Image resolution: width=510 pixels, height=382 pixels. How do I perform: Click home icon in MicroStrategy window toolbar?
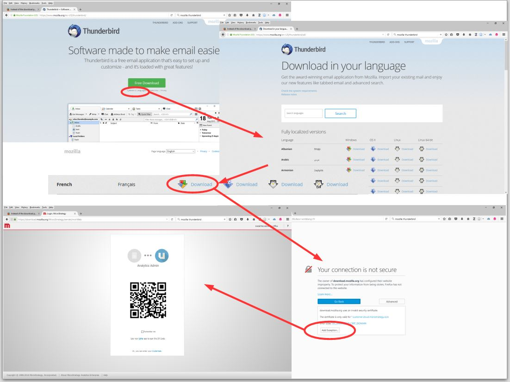(x=254, y=219)
